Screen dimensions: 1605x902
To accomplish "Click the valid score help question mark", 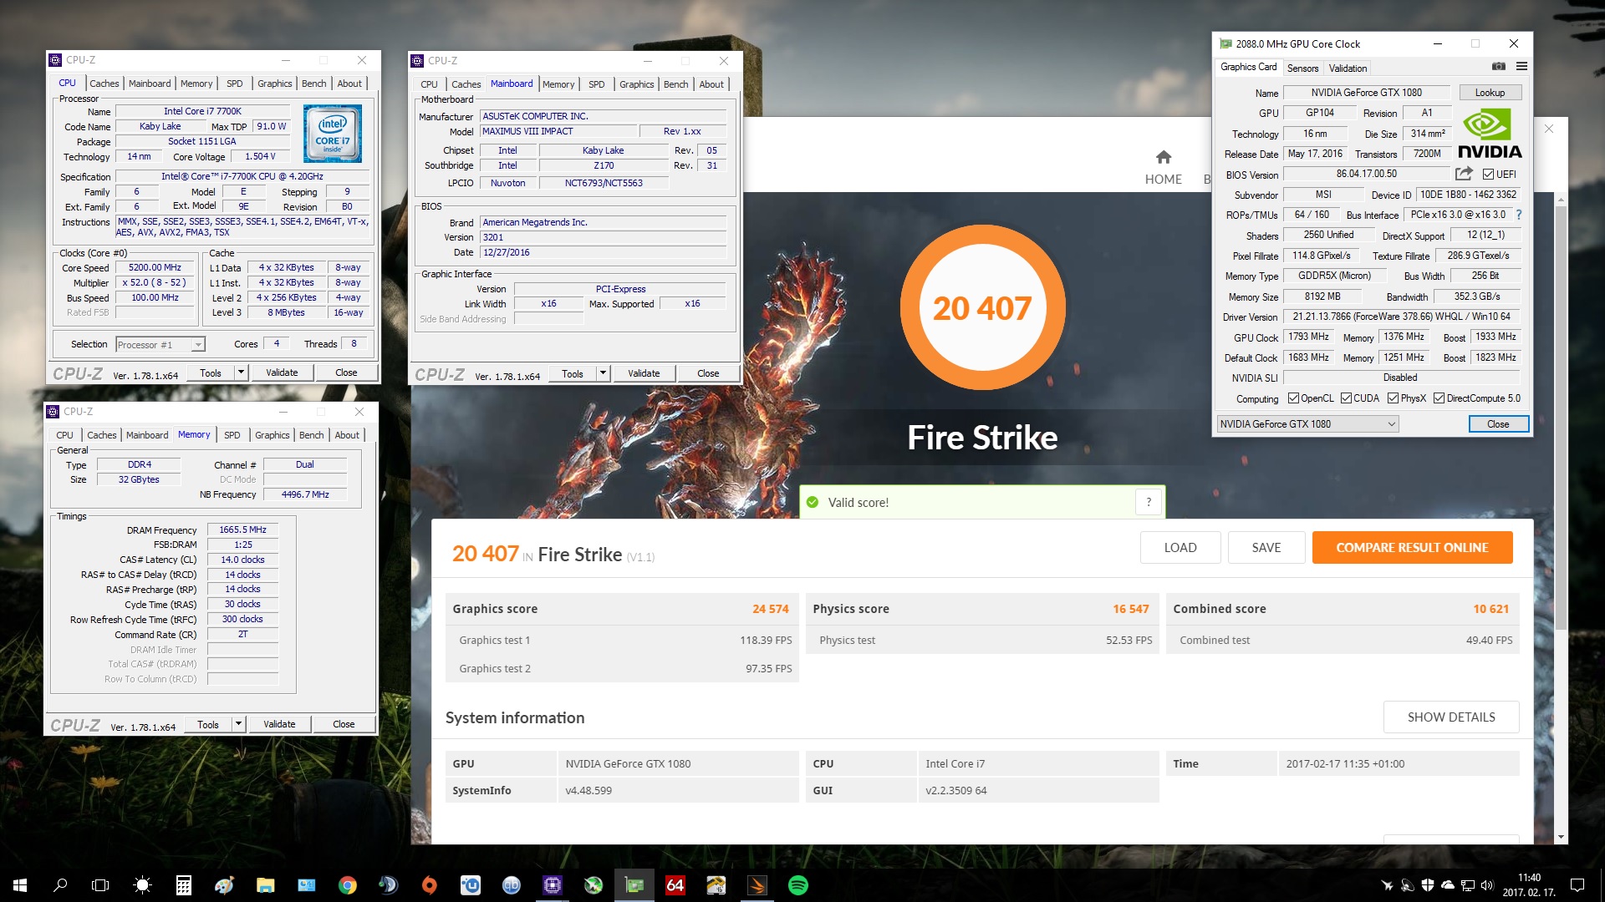I will [1149, 502].
